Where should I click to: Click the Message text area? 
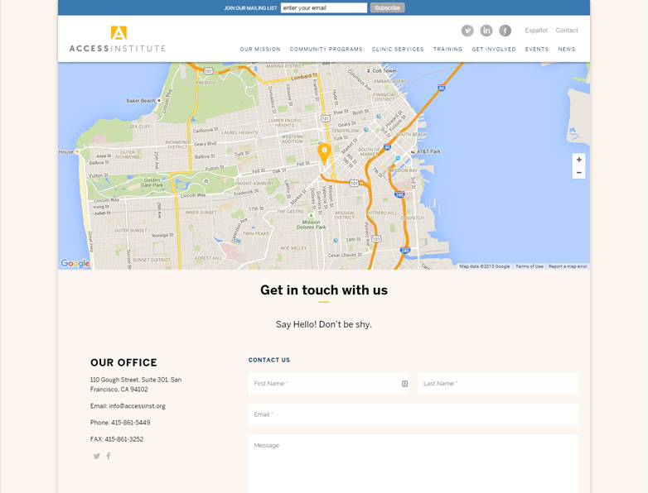[x=413, y=463]
